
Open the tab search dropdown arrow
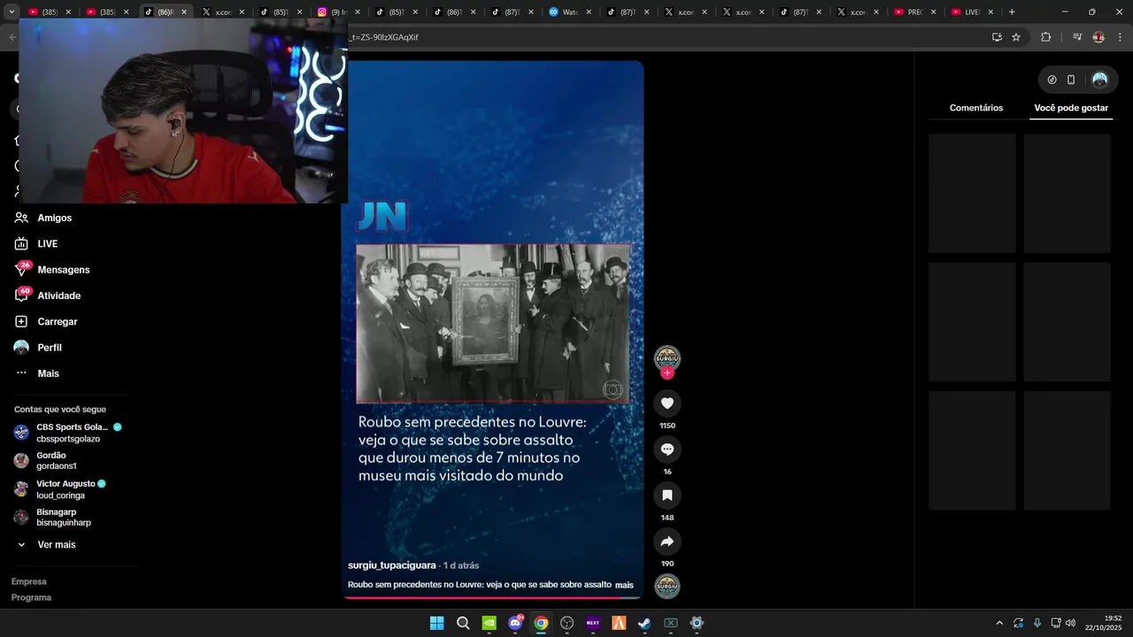pyautogui.click(x=12, y=12)
